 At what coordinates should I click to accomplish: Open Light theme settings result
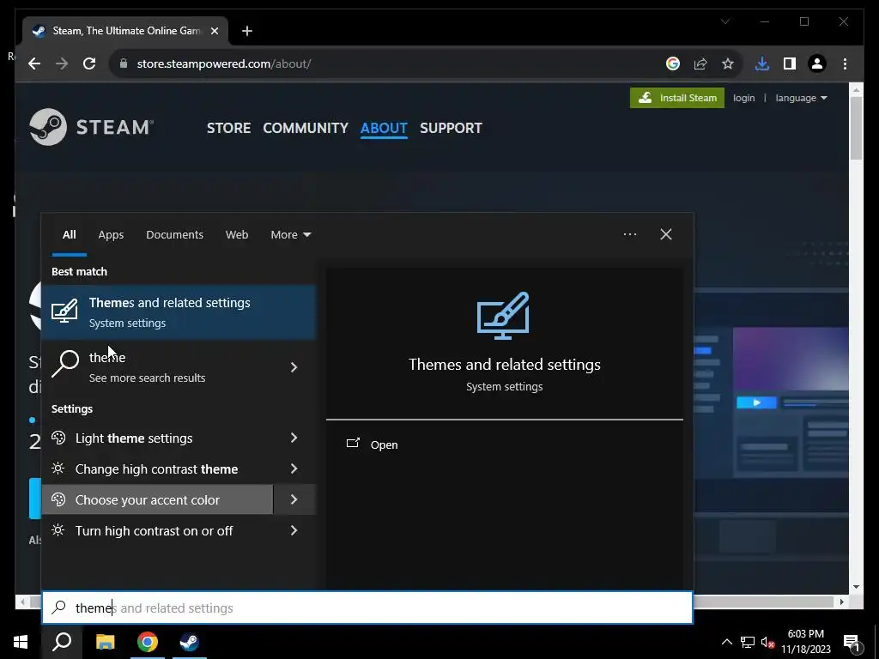(158, 438)
